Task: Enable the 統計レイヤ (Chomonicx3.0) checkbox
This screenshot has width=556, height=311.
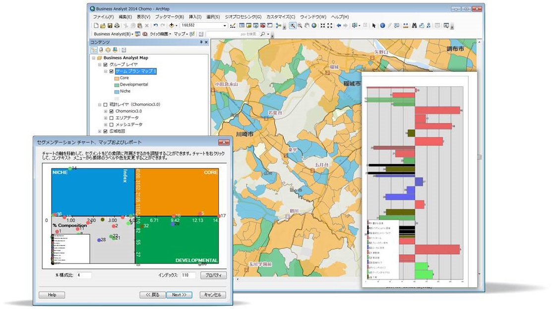Action: coord(105,104)
